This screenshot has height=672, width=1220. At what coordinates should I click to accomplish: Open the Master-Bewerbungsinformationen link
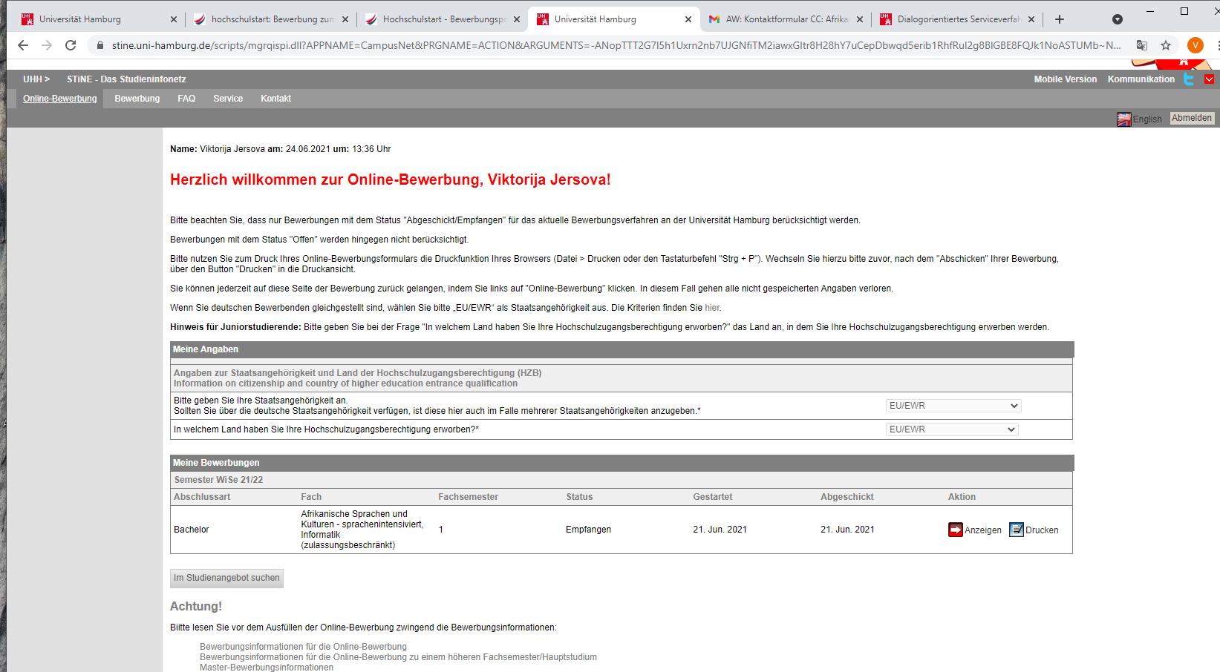pyautogui.click(x=267, y=668)
